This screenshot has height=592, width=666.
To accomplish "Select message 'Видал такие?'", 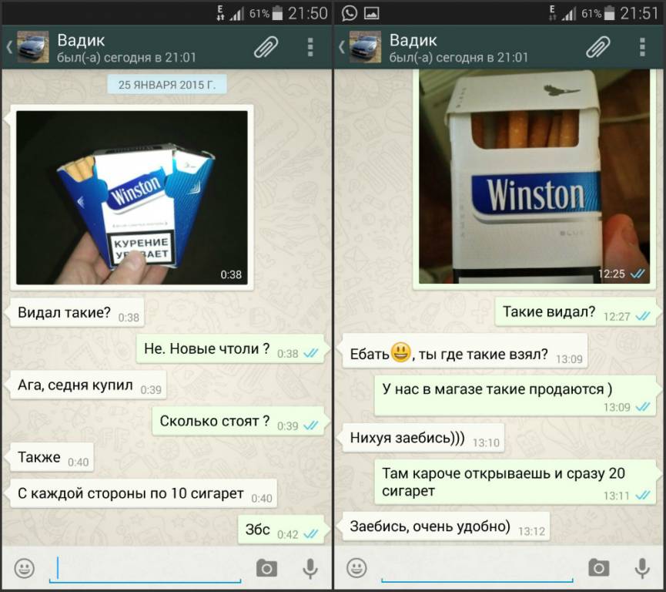I will tap(77, 313).
